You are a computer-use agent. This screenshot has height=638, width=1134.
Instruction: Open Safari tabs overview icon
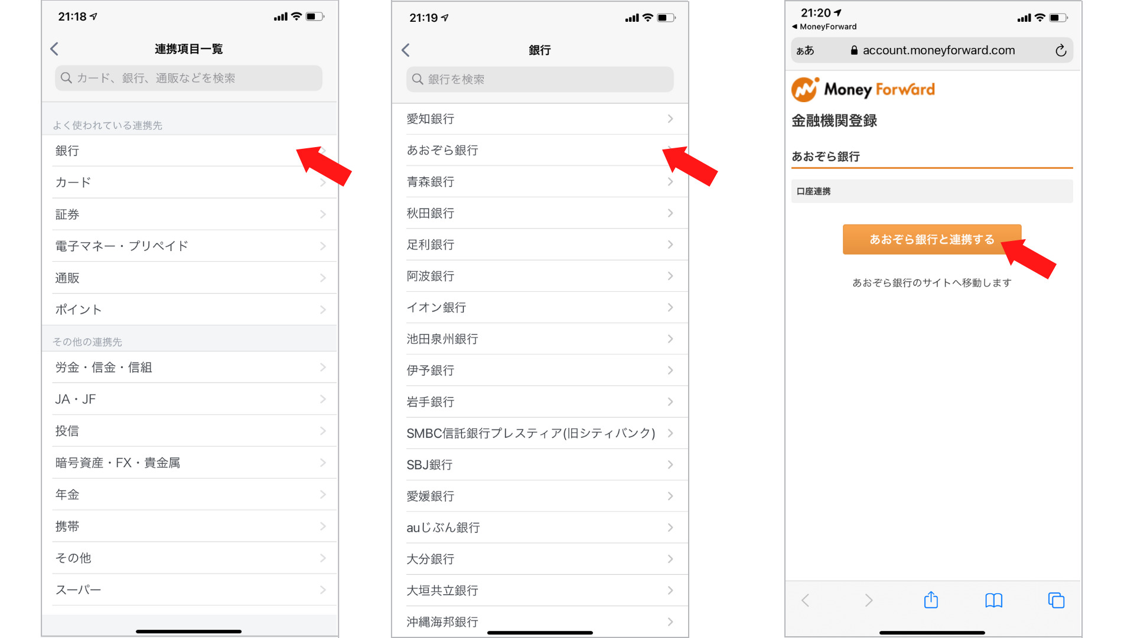(x=1056, y=601)
